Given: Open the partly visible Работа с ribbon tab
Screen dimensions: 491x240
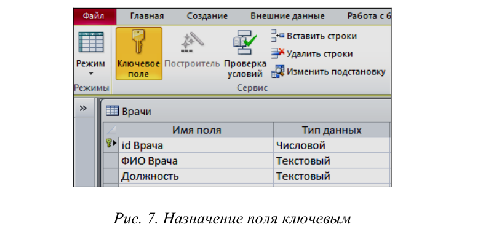Looking at the screenshot, I should [369, 16].
